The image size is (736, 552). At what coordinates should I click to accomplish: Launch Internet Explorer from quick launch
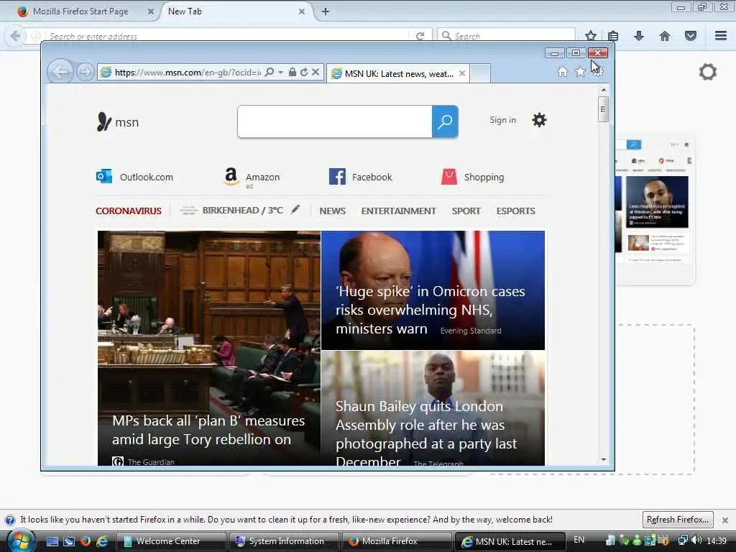tap(101, 541)
